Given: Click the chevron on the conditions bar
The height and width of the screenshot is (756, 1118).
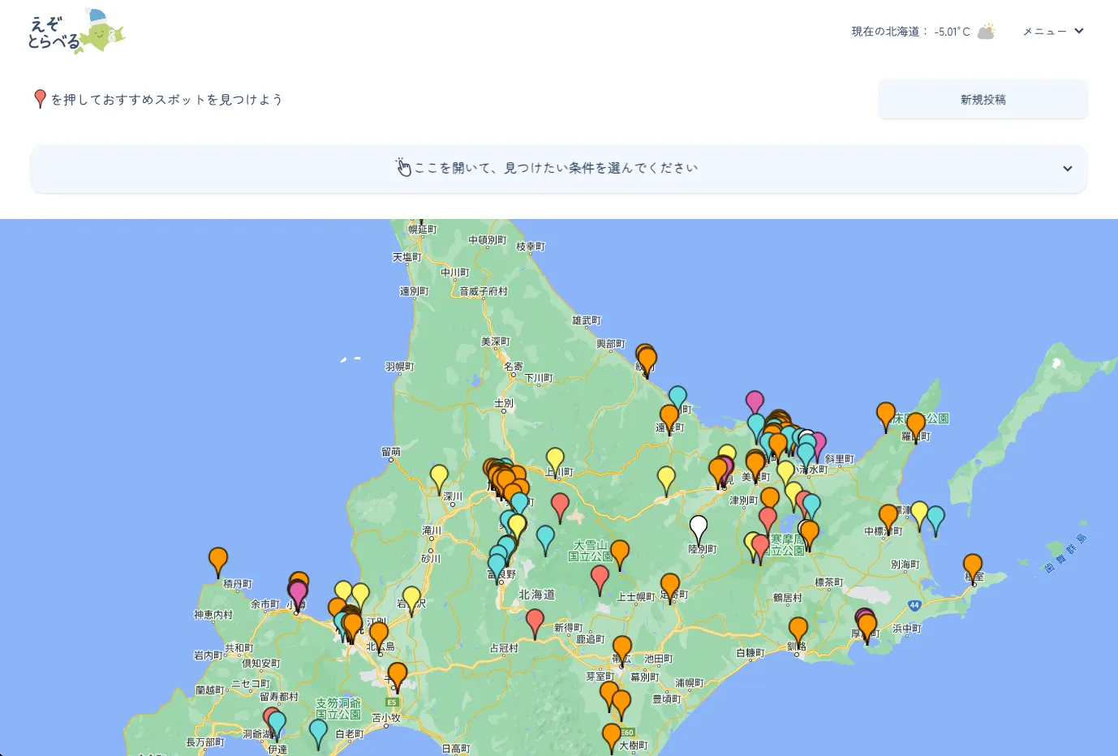Looking at the screenshot, I should 1067,169.
